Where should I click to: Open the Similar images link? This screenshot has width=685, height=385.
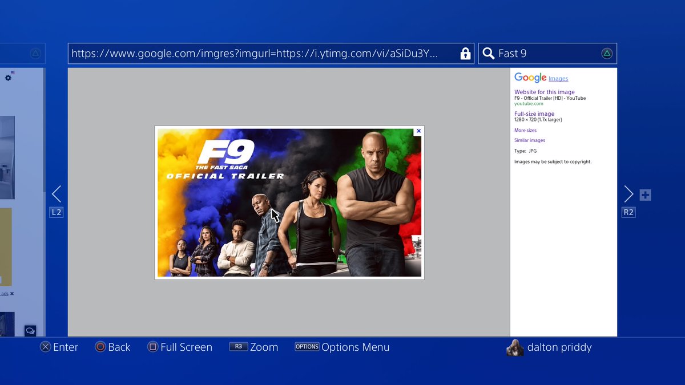[x=530, y=140]
